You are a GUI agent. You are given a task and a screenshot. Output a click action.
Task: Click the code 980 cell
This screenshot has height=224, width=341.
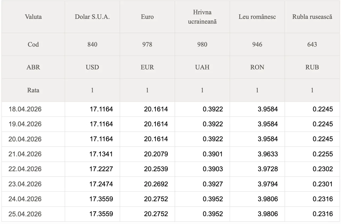202,44
